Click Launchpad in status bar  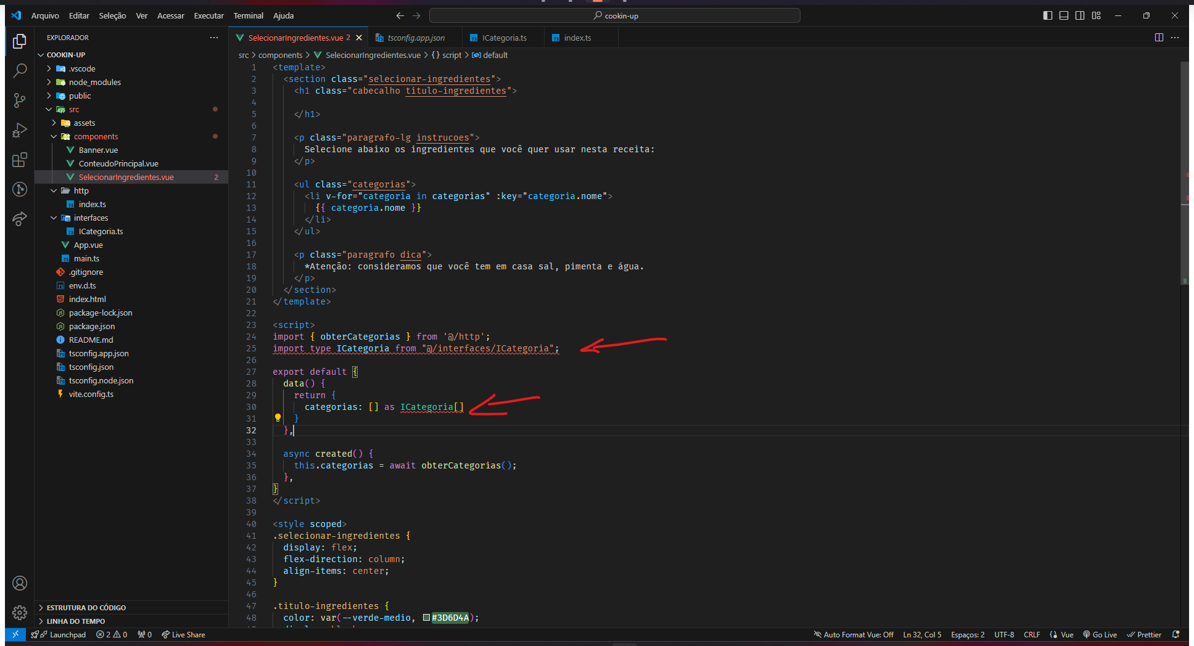pos(59,634)
